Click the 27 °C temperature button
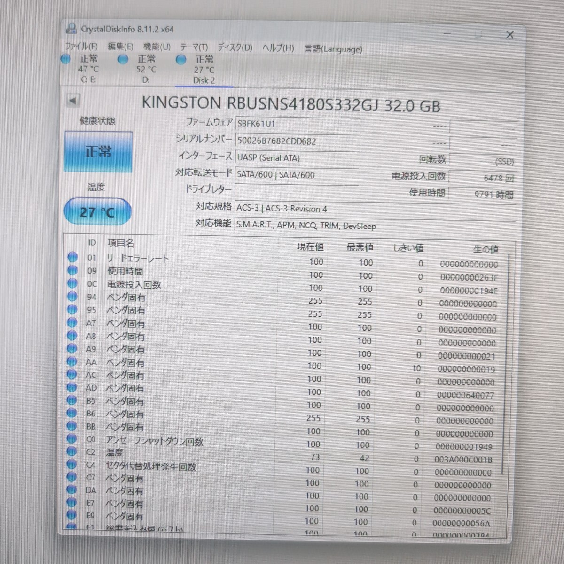This screenshot has height=564, width=564. [97, 212]
